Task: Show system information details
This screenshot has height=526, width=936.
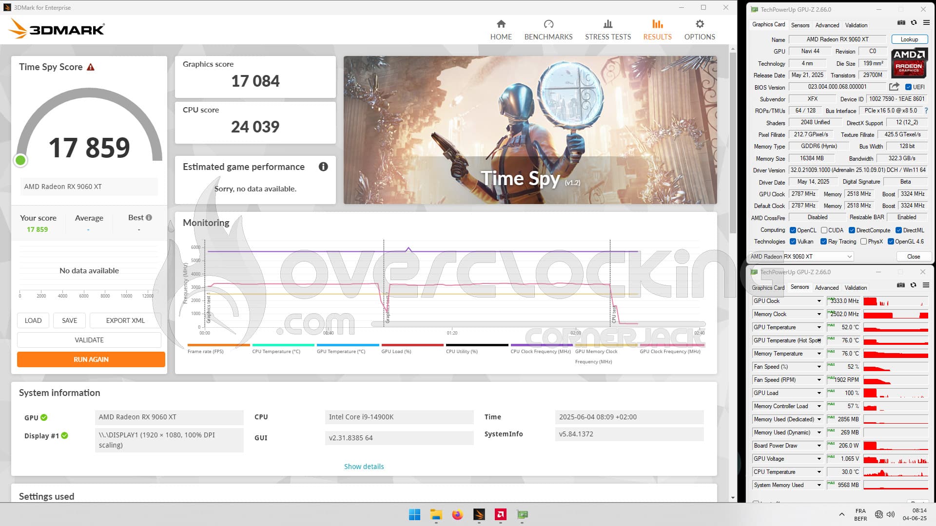Action: [x=364, y=467]
